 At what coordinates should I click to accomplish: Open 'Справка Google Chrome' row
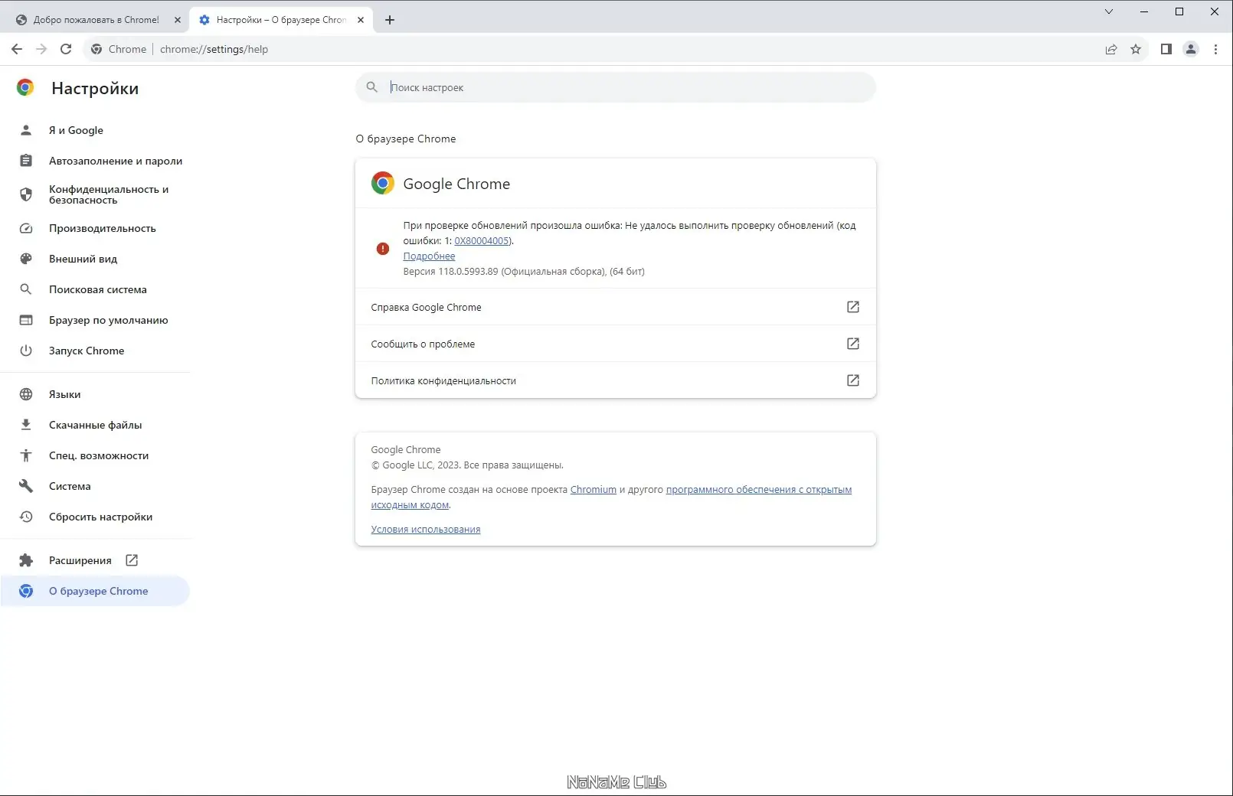tap(615, 307)
